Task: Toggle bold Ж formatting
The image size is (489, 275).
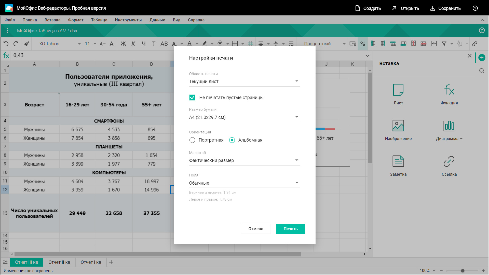Action: click(x=123, y=44)
